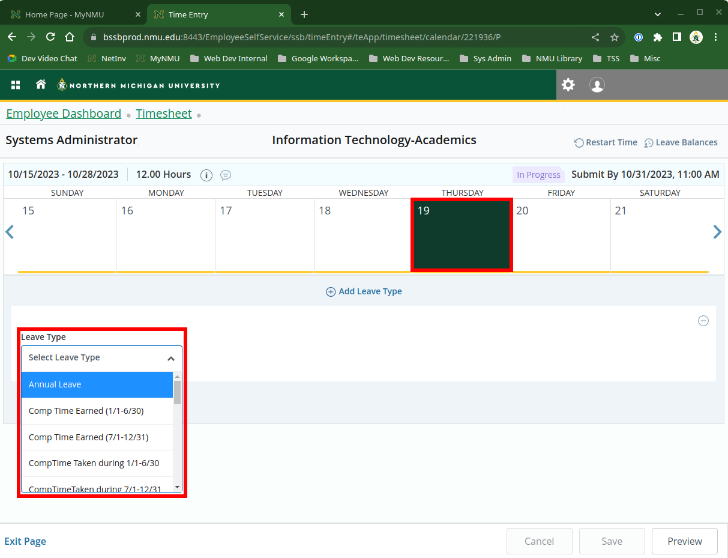Open the user profile avatar icon
Image resolution: width=728 pixels, height=558 pixels.
point(597,85)
